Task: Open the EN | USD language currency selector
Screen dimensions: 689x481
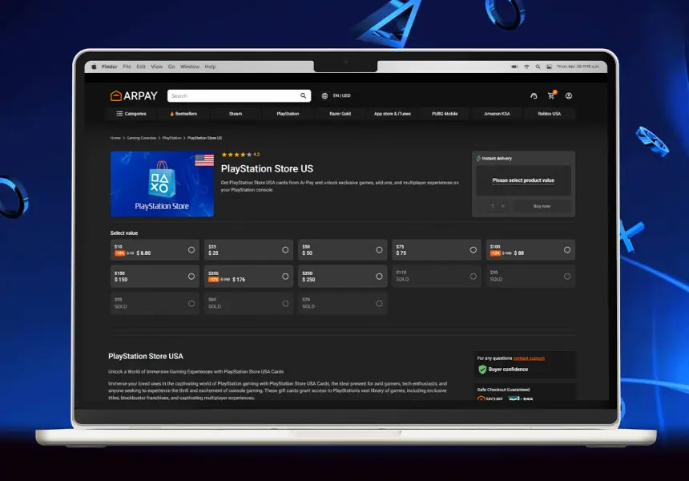Action: 341,95
